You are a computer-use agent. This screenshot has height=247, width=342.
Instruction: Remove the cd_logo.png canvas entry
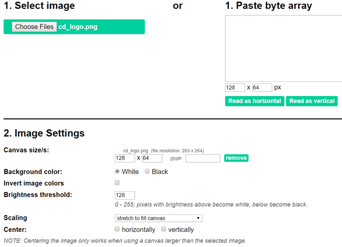tap(236, 158)
